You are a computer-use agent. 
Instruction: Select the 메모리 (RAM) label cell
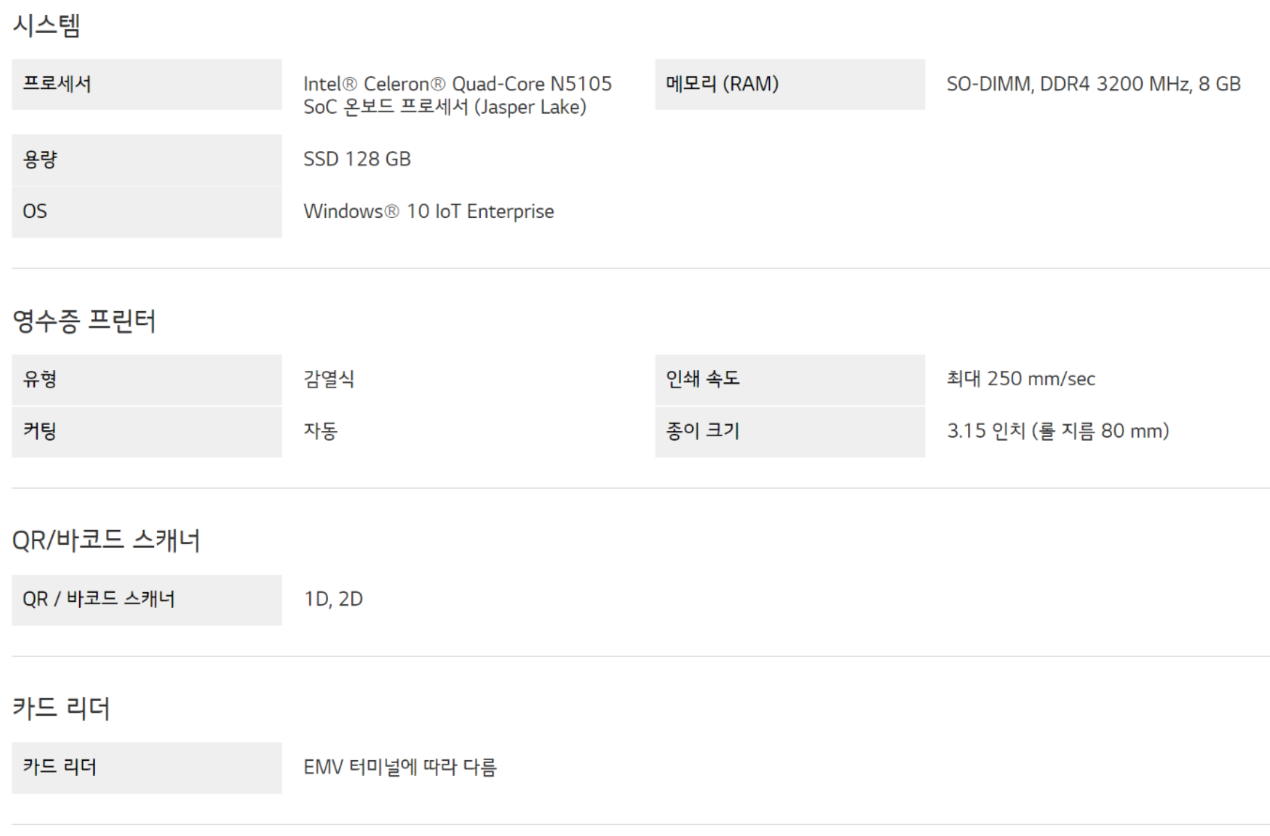[789, 84]
